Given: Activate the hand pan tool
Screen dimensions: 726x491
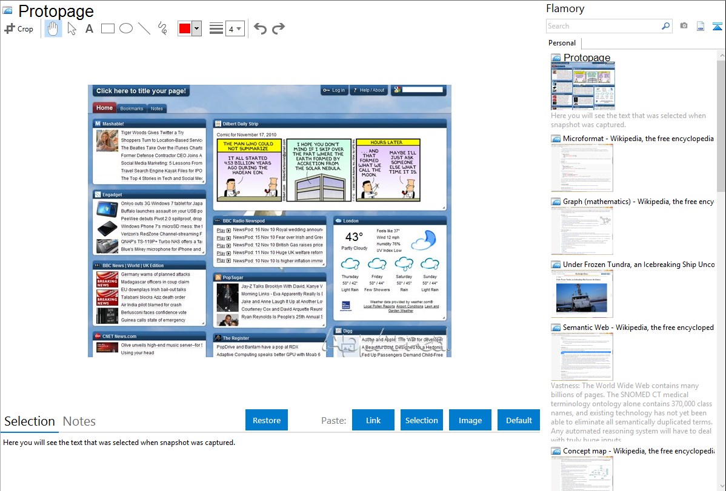Looking at the screenshot, I should 53,28.
